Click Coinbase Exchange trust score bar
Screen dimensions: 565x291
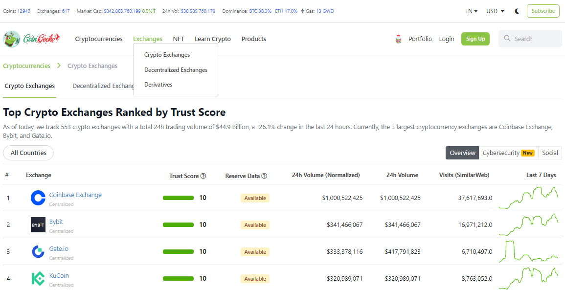click(x=179, y=198)
